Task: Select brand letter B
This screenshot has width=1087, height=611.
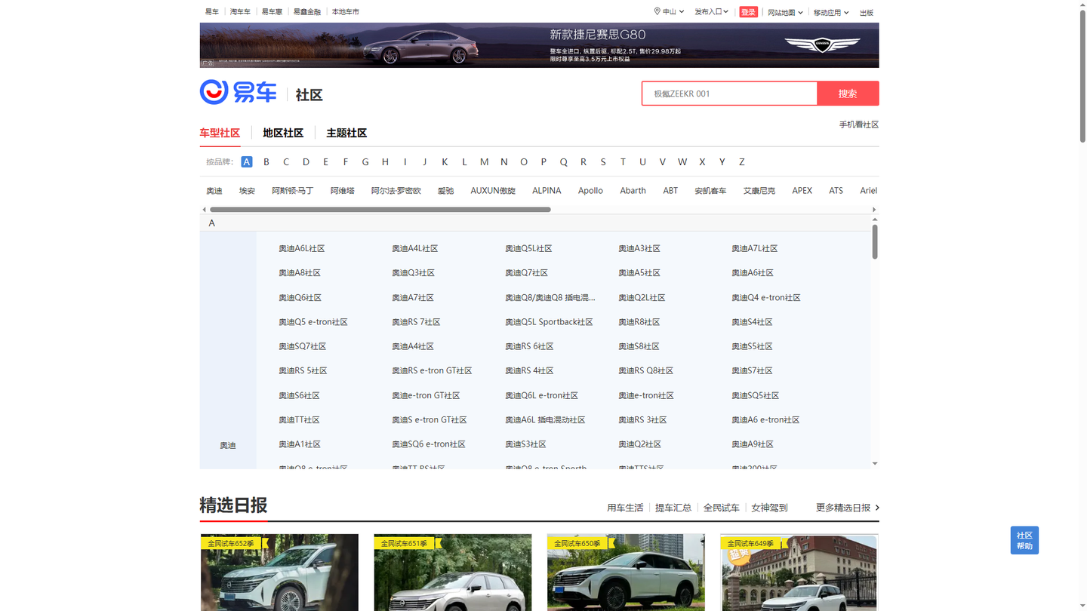Action: 266,161
